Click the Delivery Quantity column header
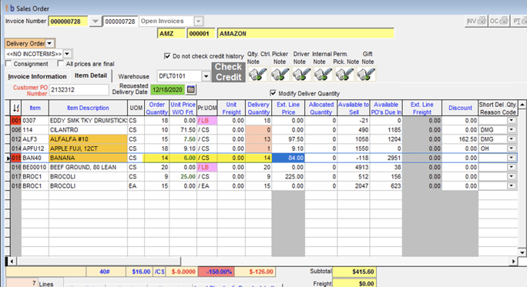Image resolution: width=527 pixels, height=287 pixels. 258,108
